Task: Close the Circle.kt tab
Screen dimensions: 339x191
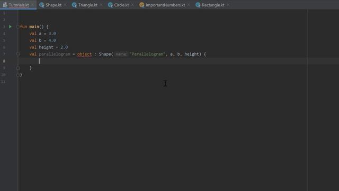Action: pyautogui.click(x=132, y=5)
